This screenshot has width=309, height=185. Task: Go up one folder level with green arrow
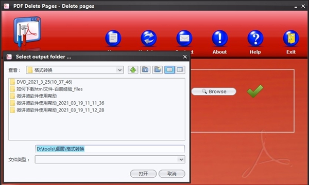point(133,70)
